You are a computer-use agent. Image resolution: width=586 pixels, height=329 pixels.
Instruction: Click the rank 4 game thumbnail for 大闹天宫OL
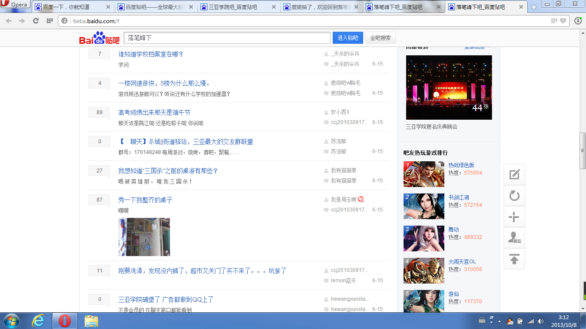pyautogui.click(x=424, y=271)
